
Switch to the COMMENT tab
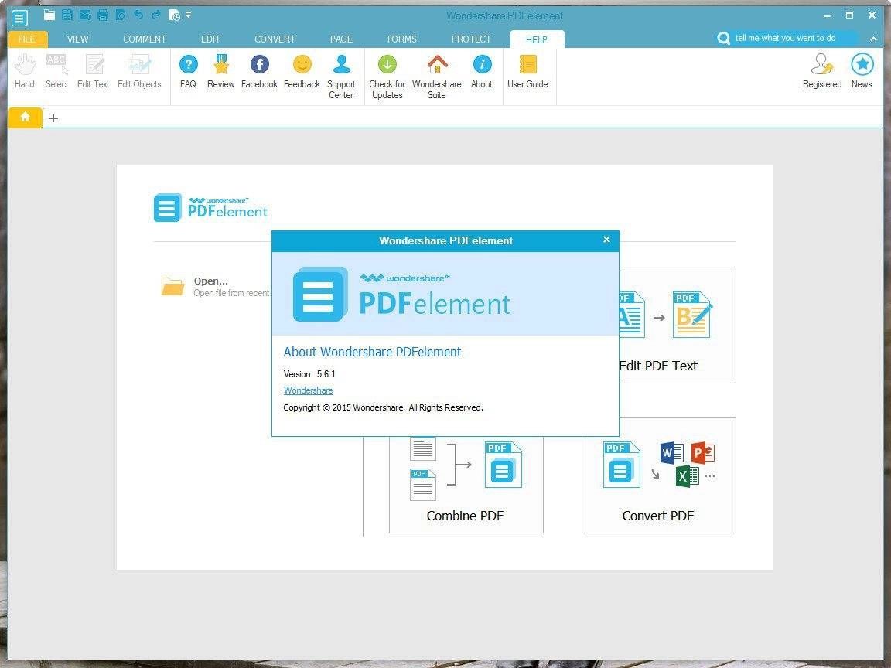(x=145, y=39)
